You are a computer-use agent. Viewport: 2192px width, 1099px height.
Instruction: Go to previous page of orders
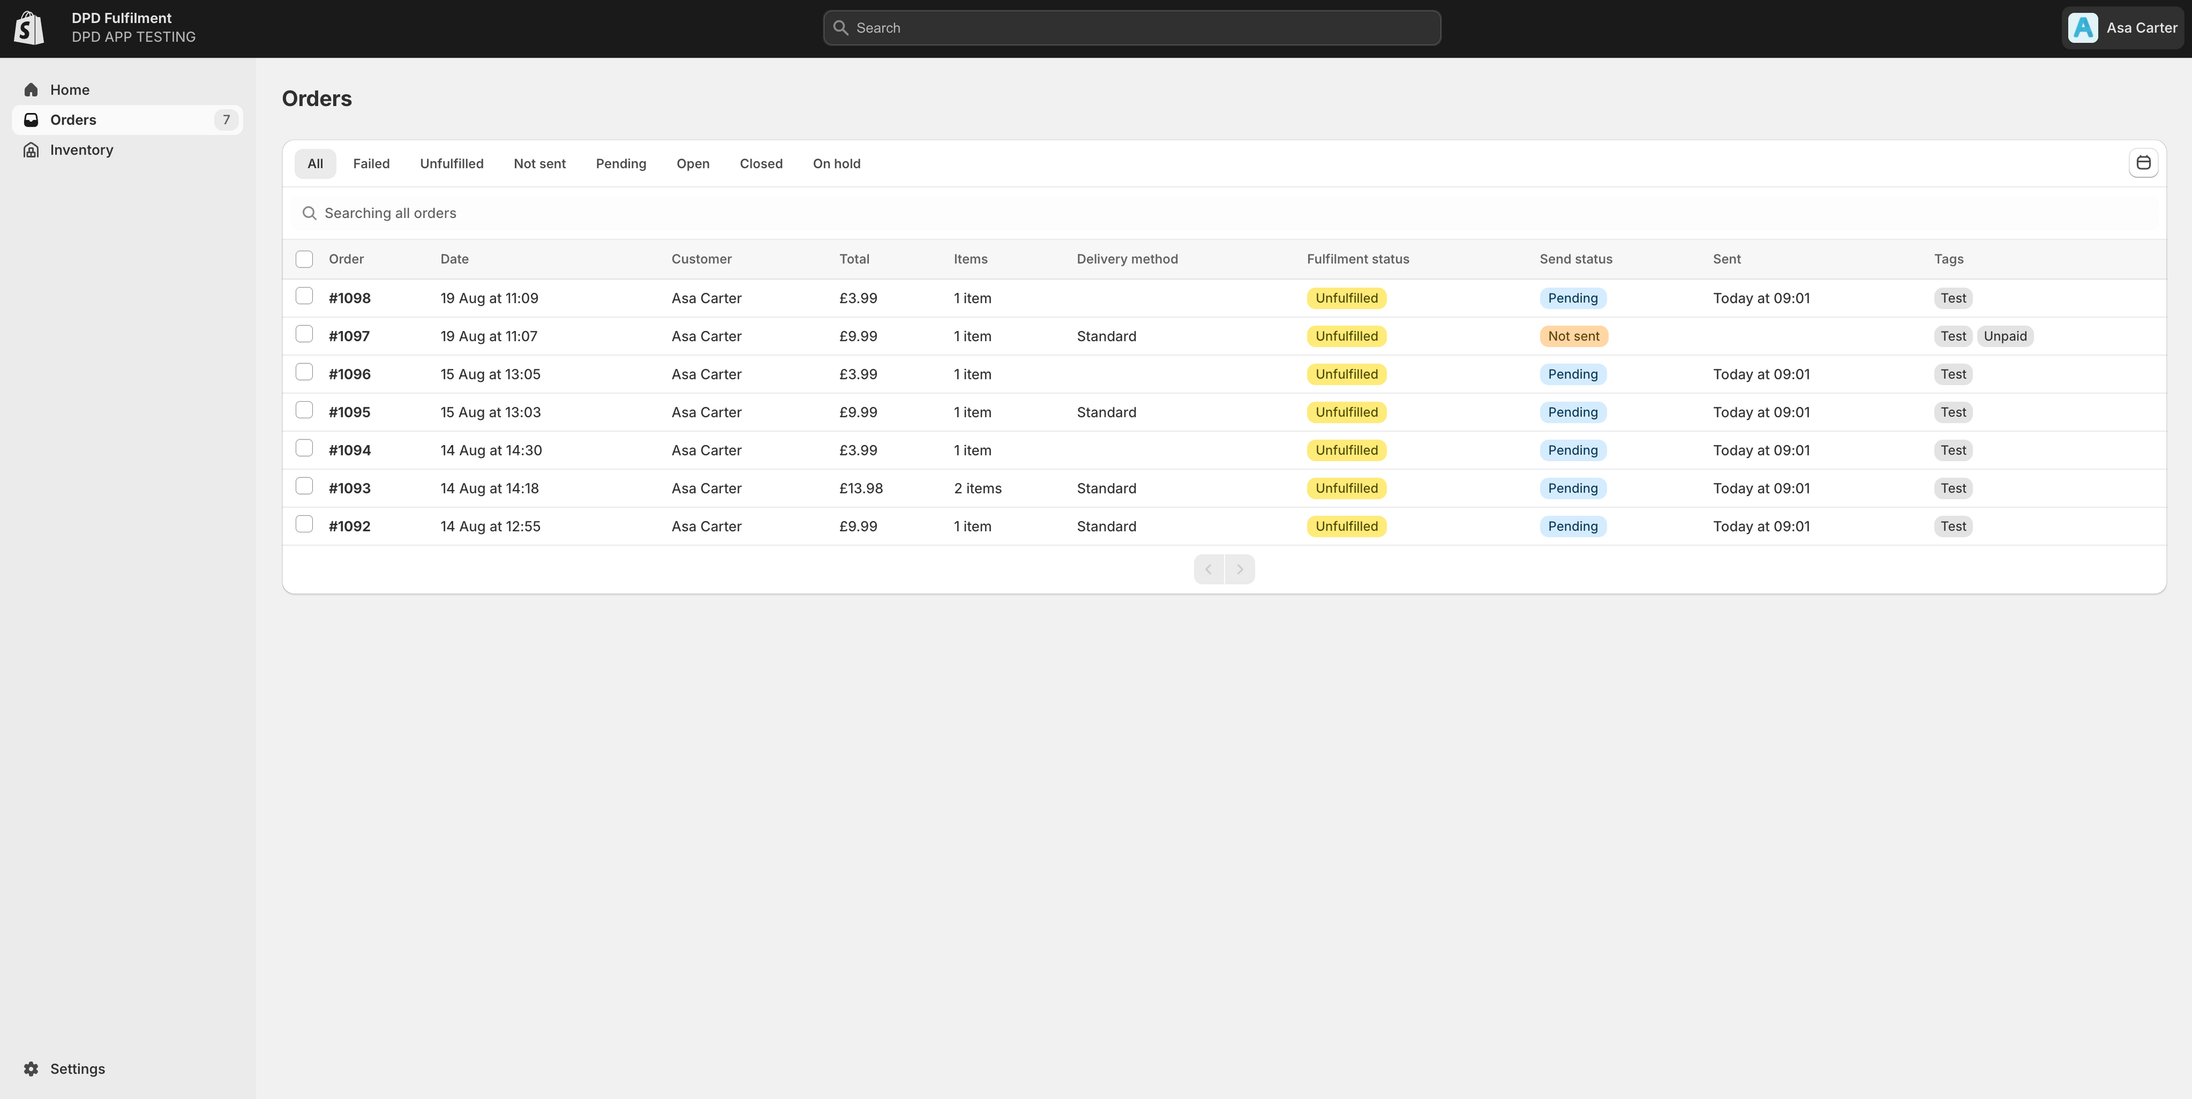click(x=1208, y=569)
